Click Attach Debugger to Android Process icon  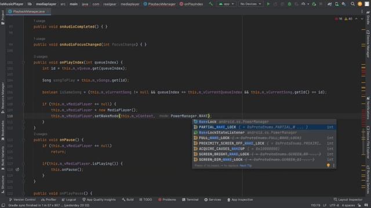click(x=314, y=4)
